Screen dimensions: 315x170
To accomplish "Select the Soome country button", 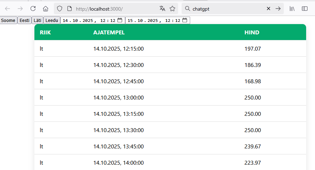I will pyautogui.click(x=8, y=21).
